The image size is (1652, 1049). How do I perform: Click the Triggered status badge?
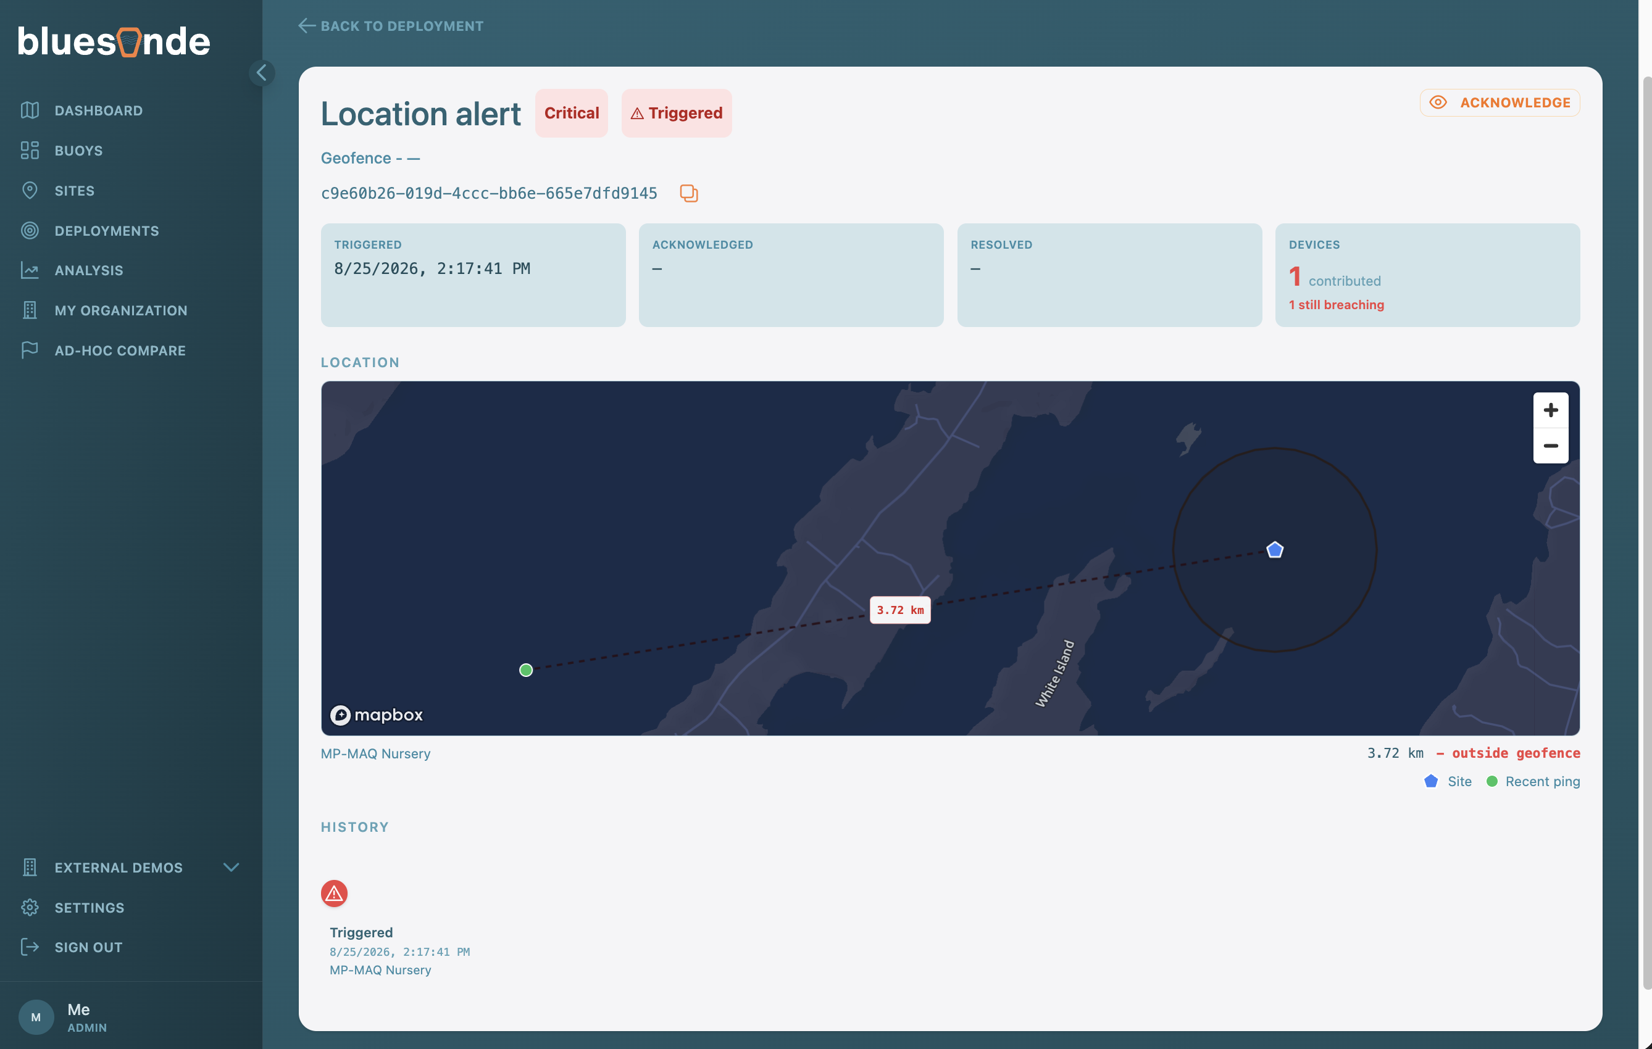pyautogui.click(x=677, y=112)
